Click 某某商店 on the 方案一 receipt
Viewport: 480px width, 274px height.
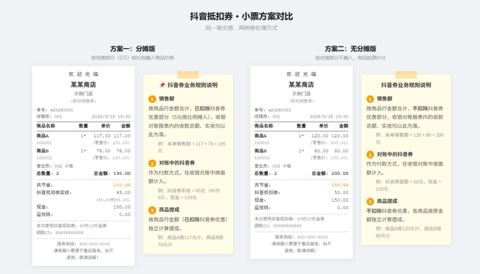point(83,85)
